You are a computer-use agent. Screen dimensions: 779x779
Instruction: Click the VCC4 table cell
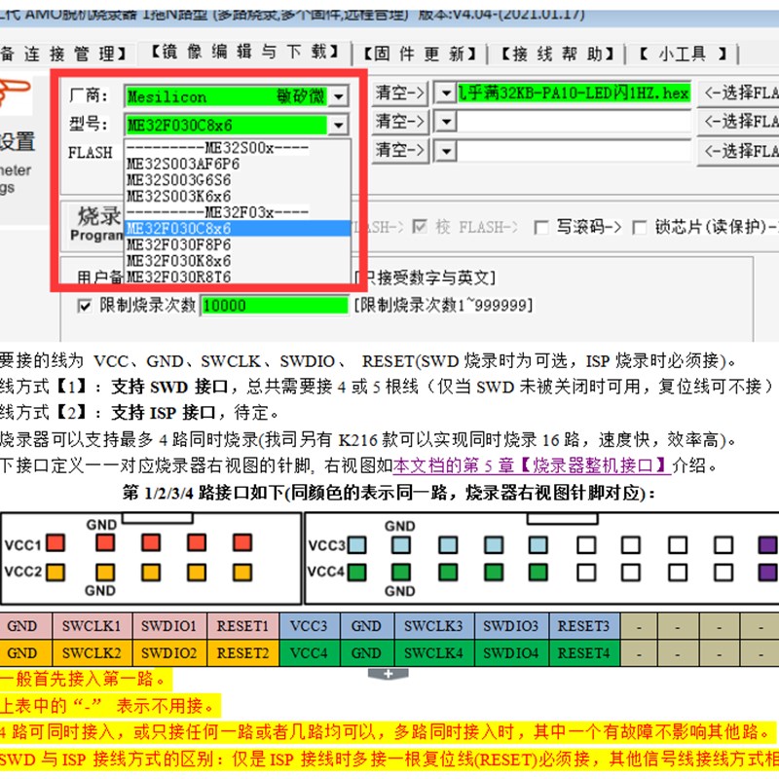coord(310,652)
